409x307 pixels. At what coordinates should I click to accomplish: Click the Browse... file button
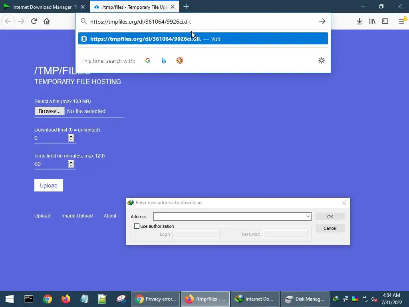point(50,111)
